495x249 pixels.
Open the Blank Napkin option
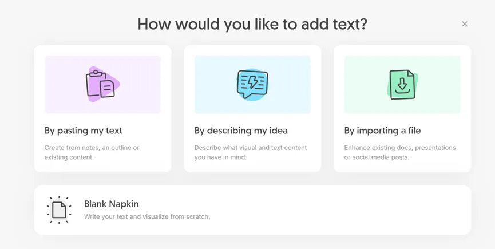click(112, 204)
